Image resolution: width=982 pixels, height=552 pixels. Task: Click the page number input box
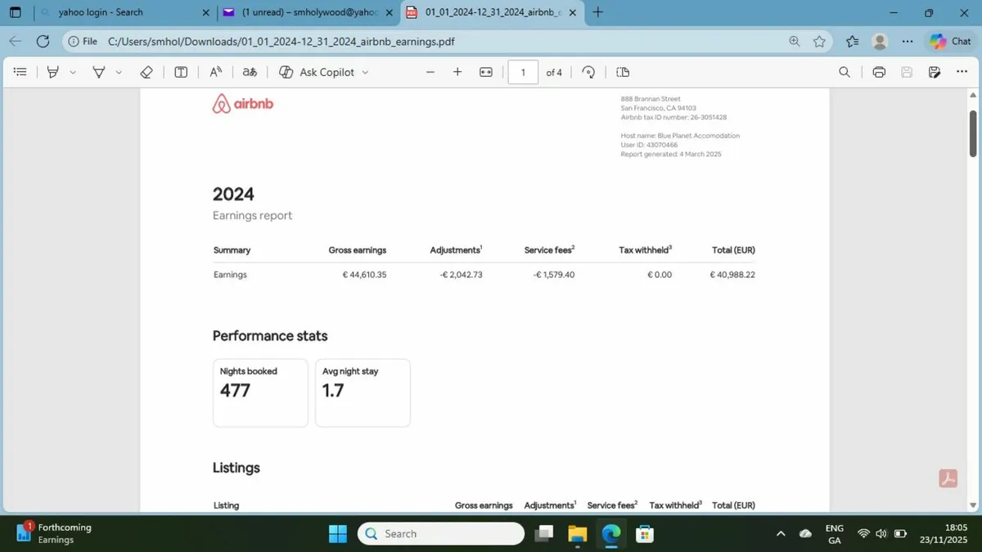pyautogui.click(x=523, y=72)
